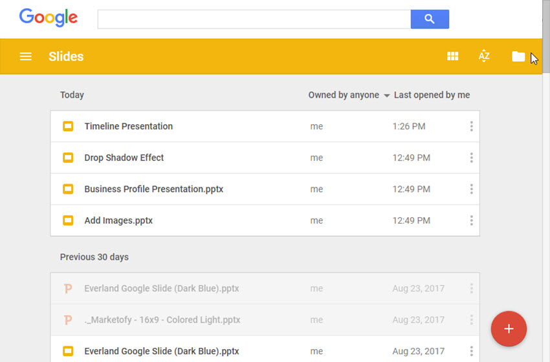Click the Slides title in header
The width and height of the screenshot is (550, 362).
pos(66,57)
